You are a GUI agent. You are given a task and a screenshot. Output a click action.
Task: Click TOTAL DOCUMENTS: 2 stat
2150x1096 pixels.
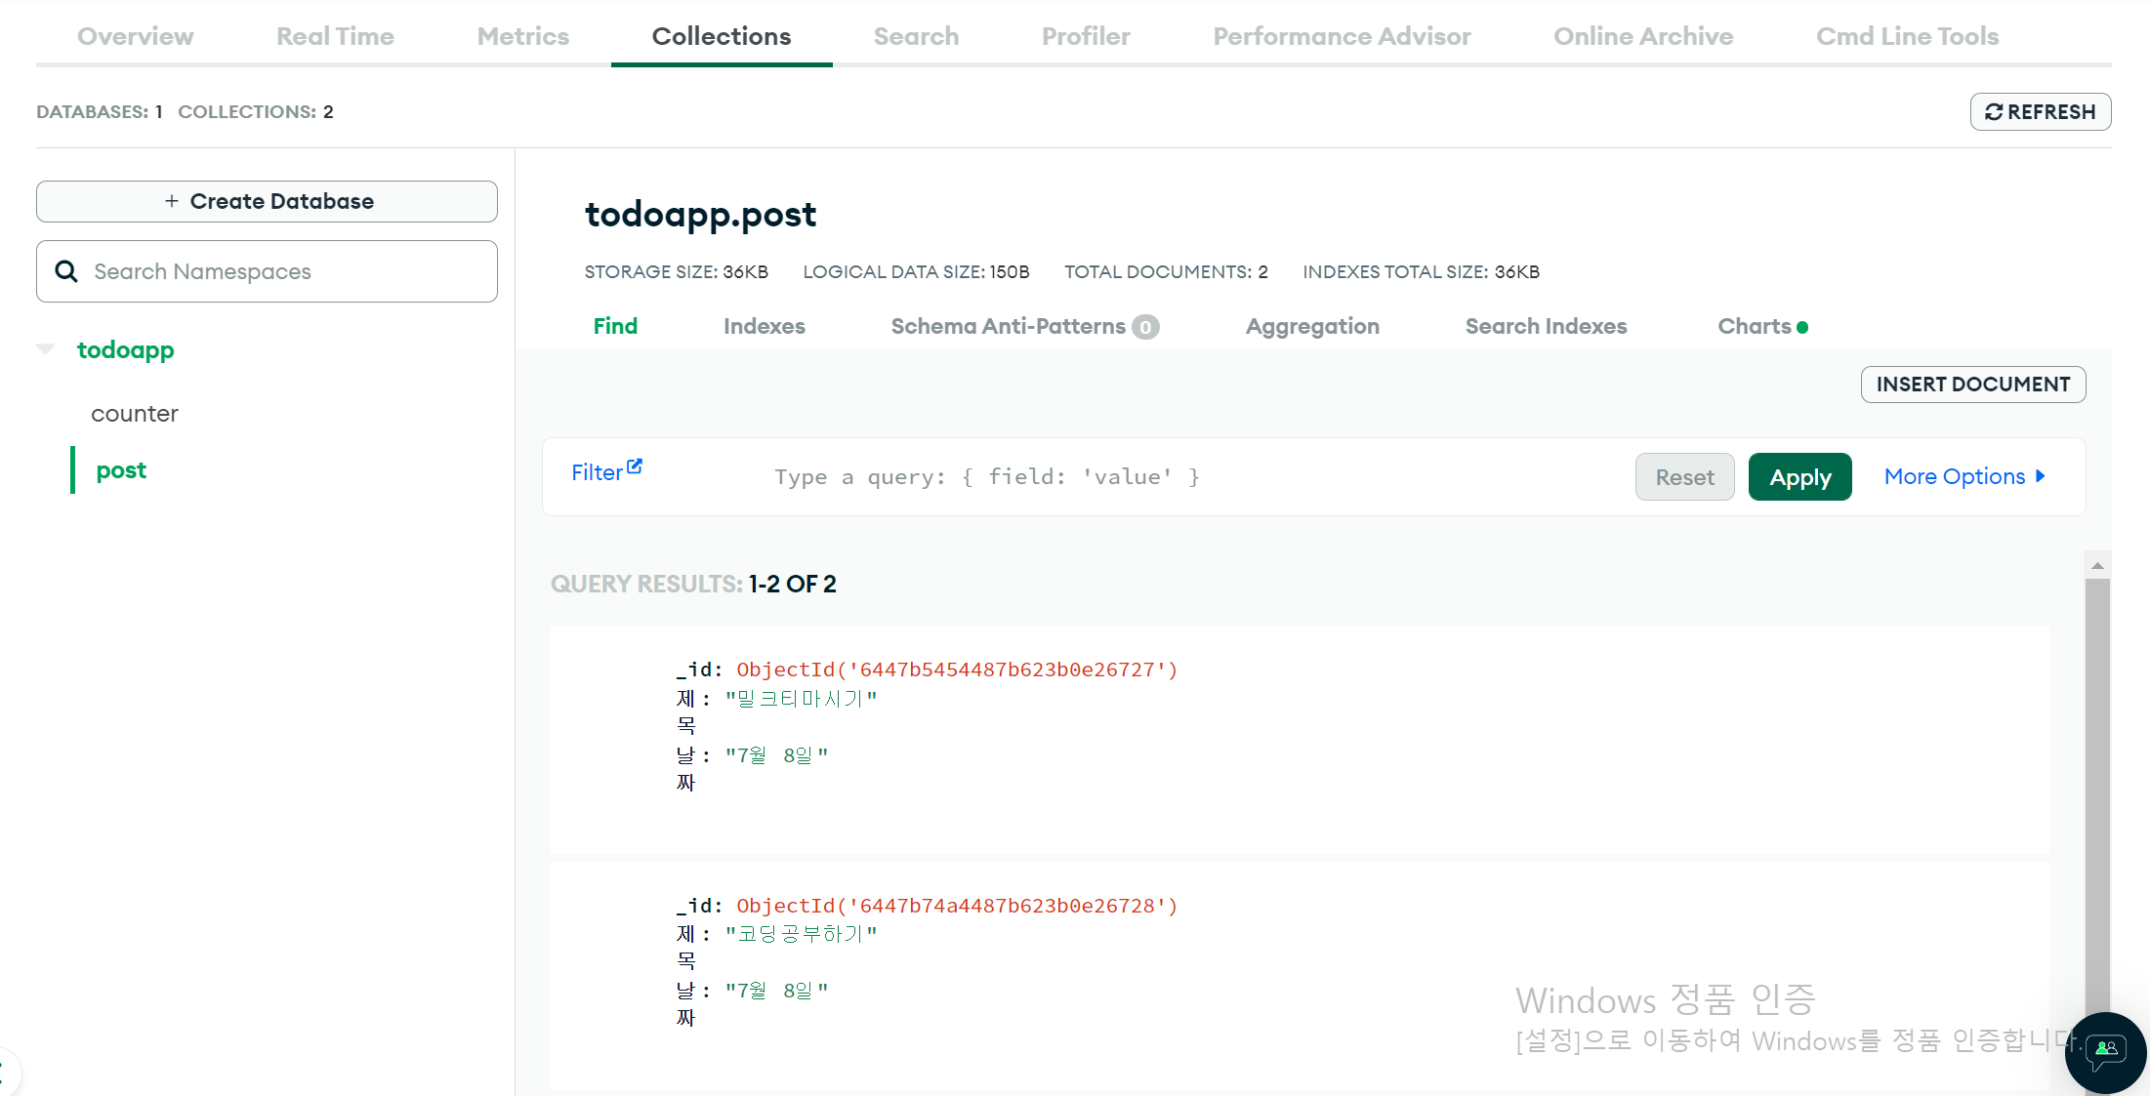coord(1166,272)
